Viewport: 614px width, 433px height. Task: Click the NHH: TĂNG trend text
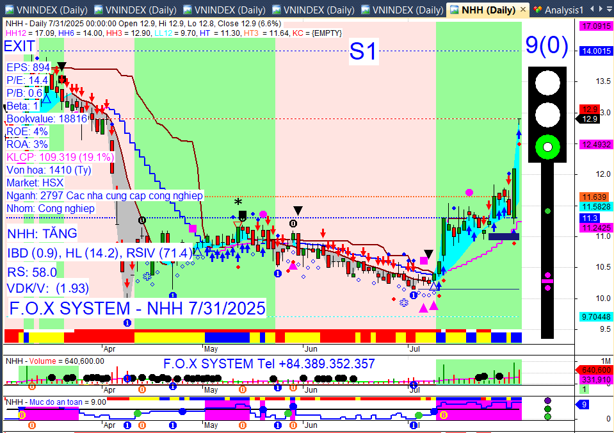coord(42,234)
